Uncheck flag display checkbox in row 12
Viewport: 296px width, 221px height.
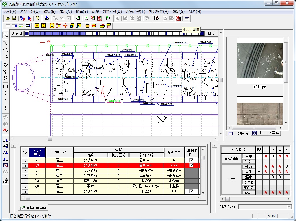[x=191, y=160]
